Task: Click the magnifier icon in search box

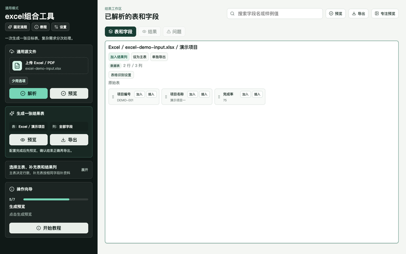Action: 232,14
